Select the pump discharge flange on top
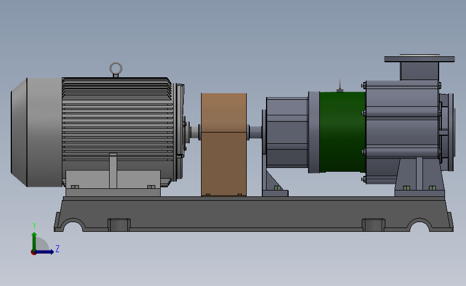Viewport: 466px width, 286px height. click(419, 58)
